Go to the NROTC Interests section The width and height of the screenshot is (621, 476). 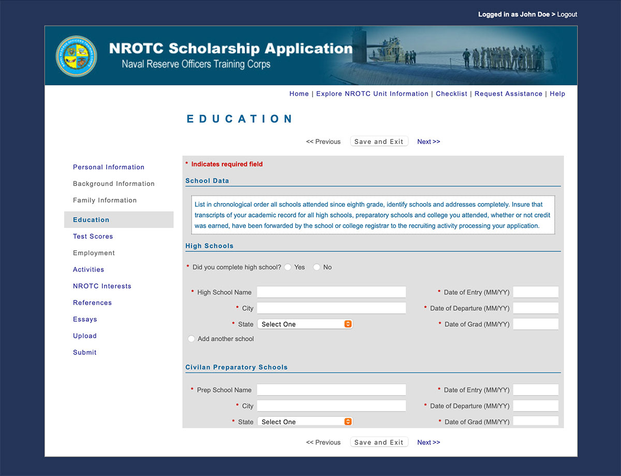pos(101,286)
